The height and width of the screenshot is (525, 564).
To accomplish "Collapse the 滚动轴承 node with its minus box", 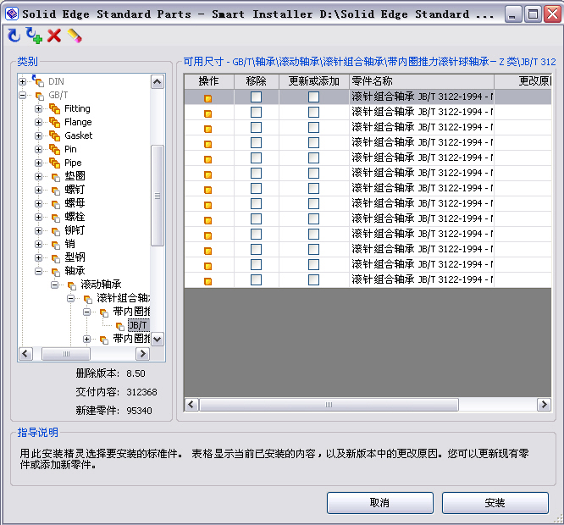I will [55, 285].
